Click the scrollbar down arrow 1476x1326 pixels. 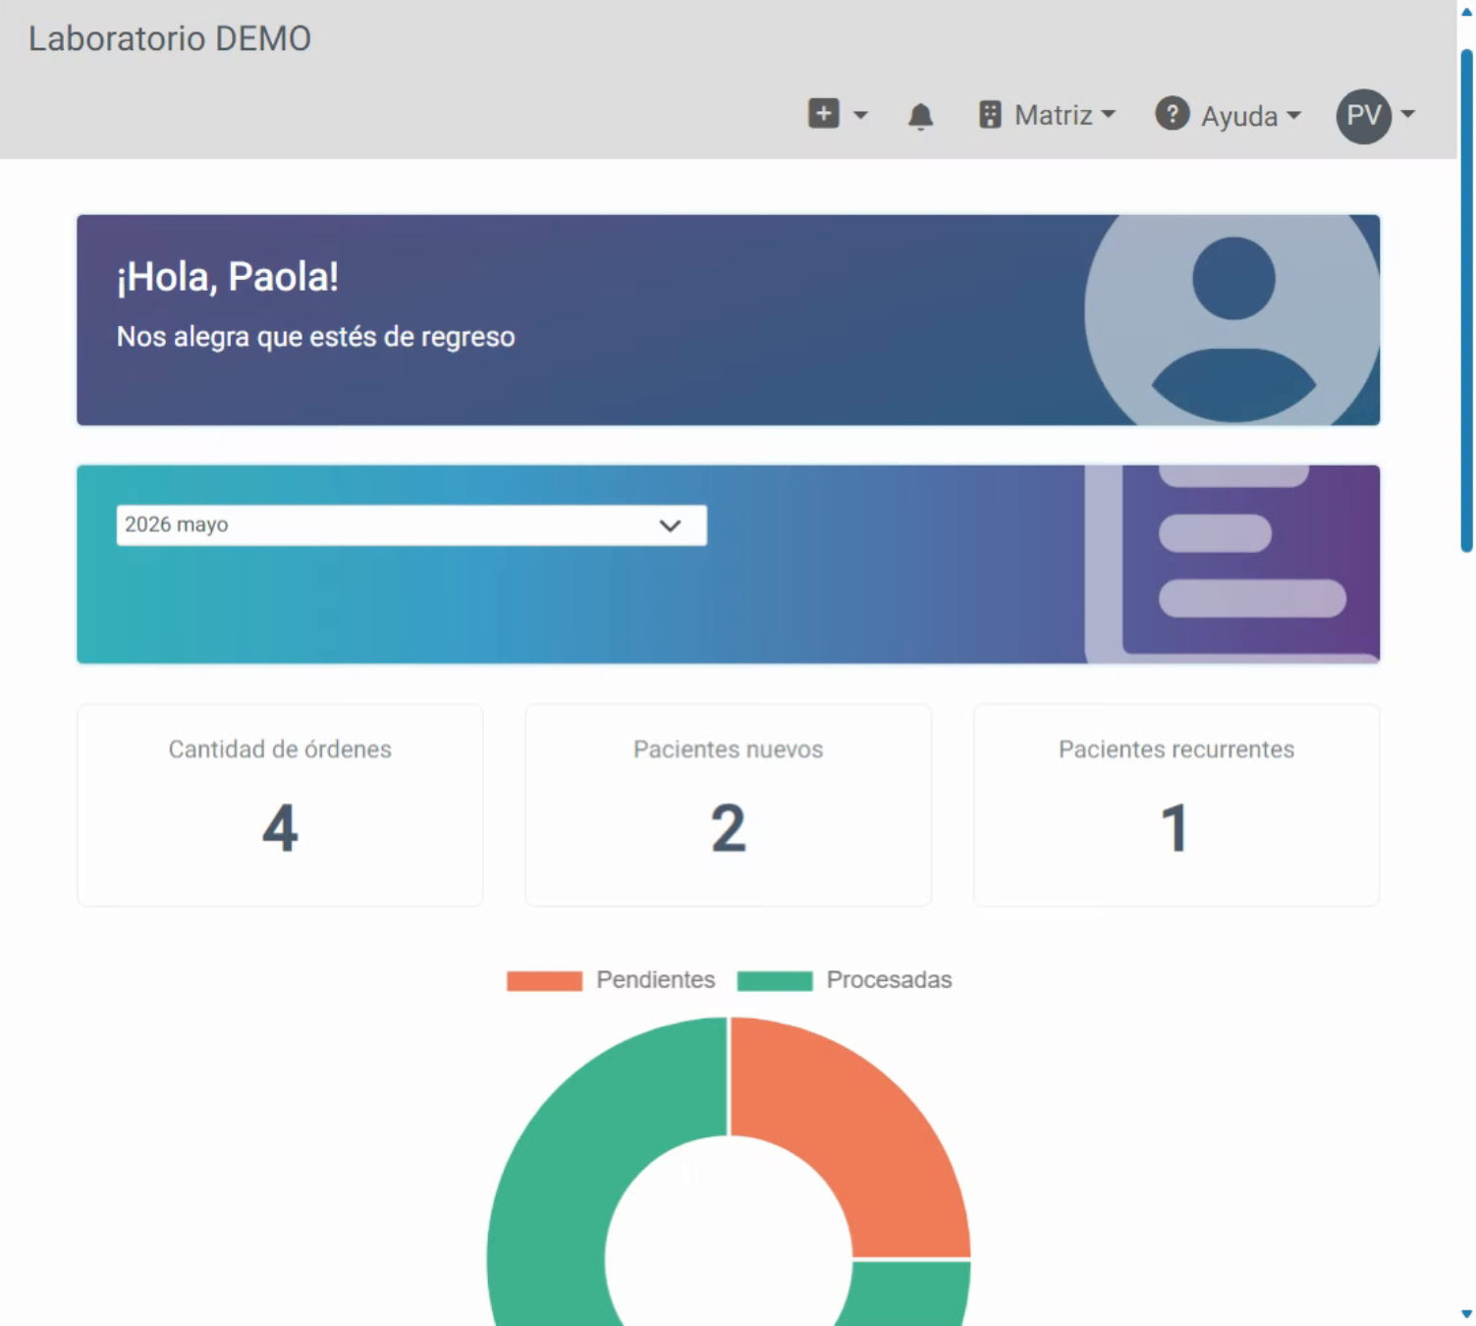tap(1466, 1314)
